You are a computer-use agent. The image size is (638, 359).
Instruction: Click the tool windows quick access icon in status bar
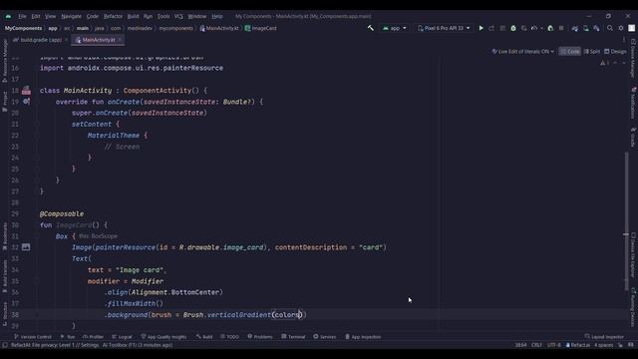pos(5,345)
